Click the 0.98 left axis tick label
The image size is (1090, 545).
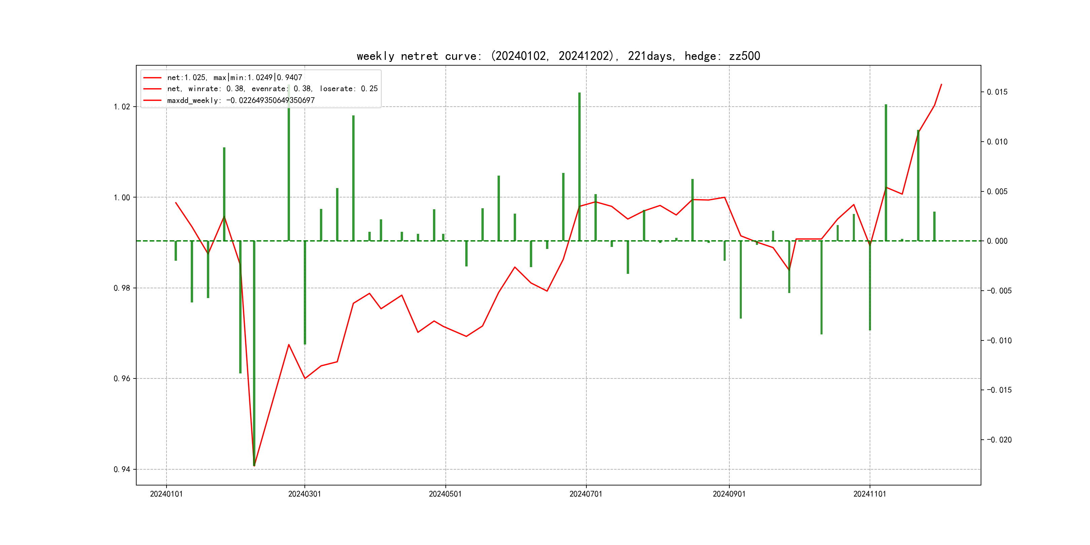[x=122, y=288]
